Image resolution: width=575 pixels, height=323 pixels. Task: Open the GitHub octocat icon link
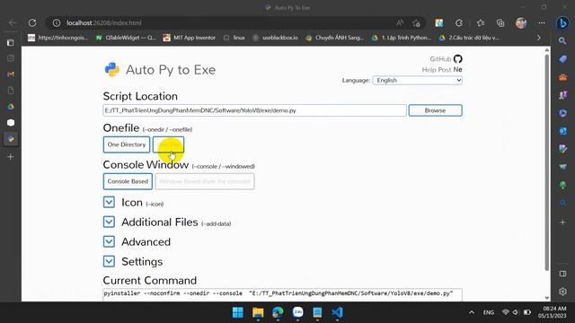tap(457, 58)
